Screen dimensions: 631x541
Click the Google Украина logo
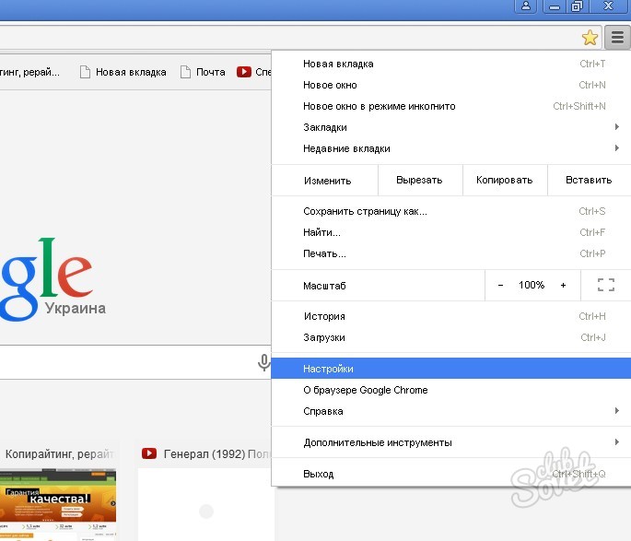click(x=53, y=280)
